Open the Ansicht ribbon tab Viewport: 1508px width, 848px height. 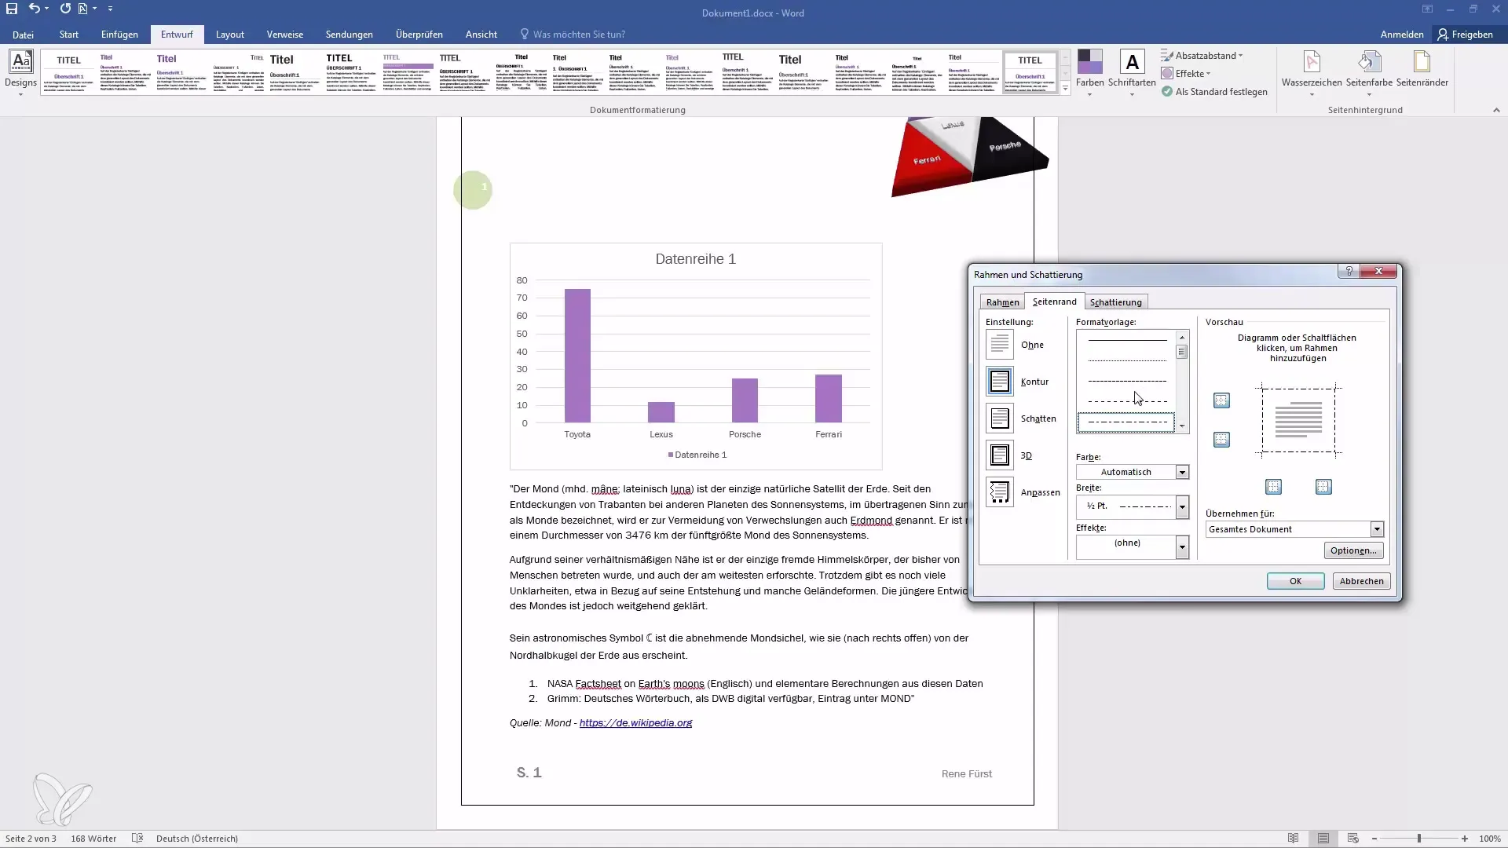pyautogui.click(x=481, y=35)
